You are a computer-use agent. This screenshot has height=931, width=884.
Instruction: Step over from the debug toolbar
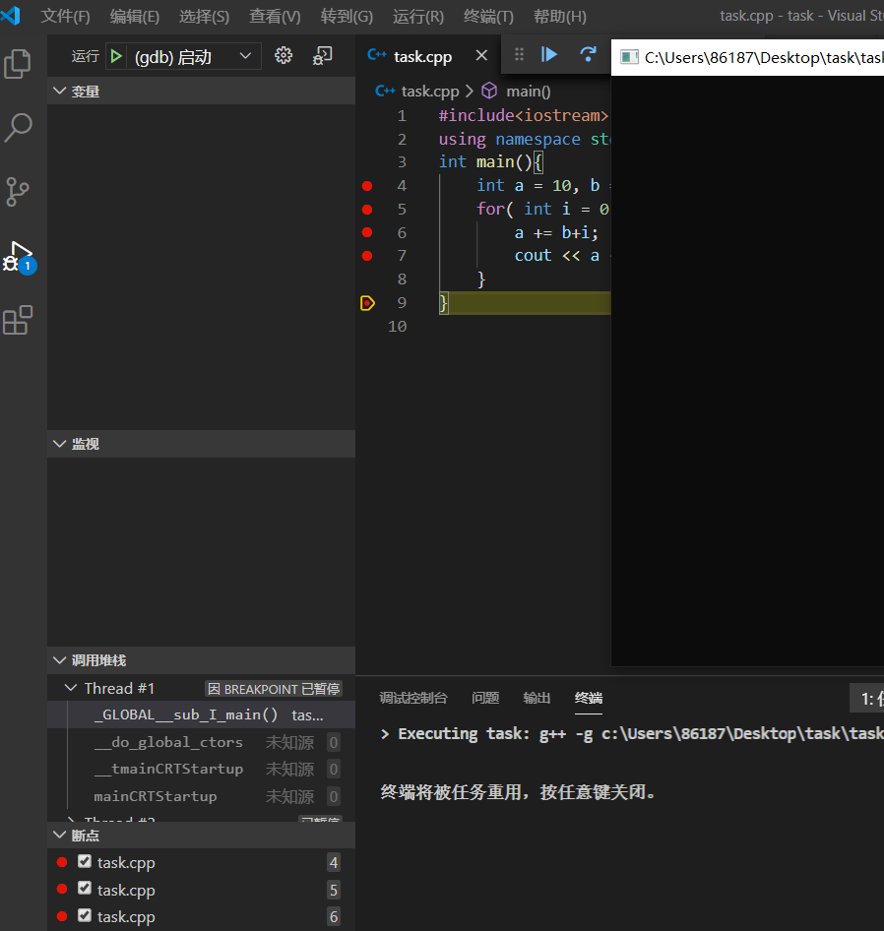tap(588, 55)
